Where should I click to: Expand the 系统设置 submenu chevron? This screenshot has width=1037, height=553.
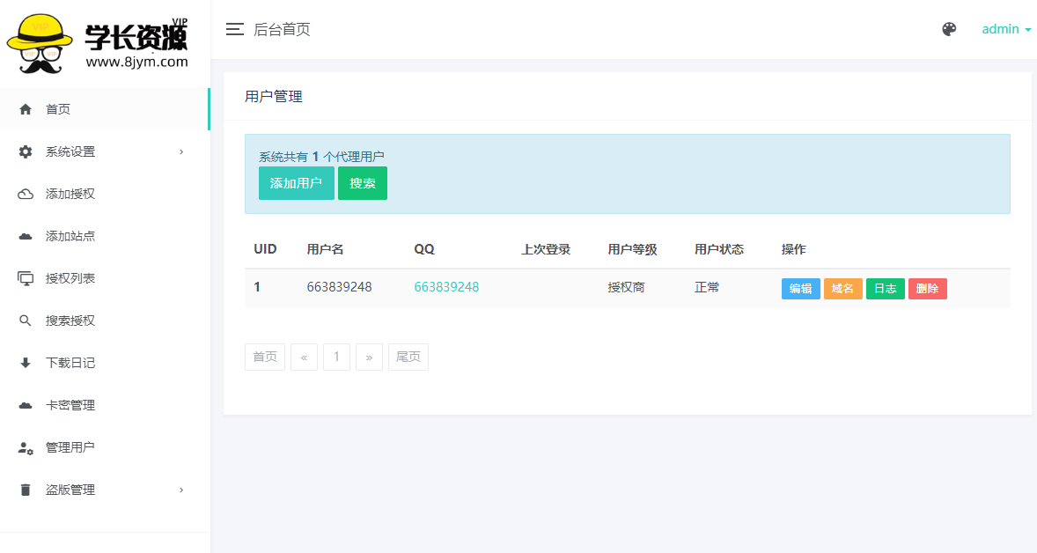(181, 151)
